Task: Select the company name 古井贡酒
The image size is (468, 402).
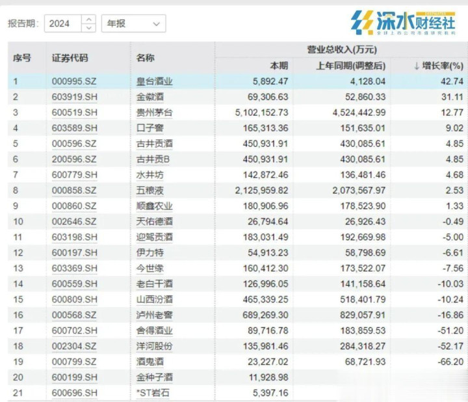Action: pyautogui.click(x=154, y=144)
